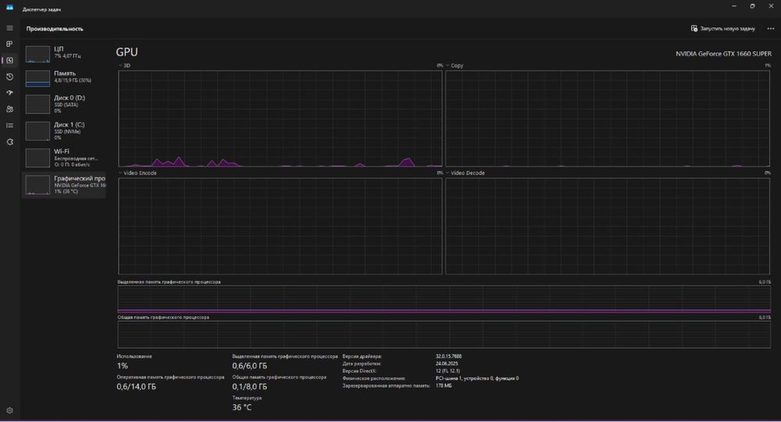Select the Performance page icon
Image resolution: width=781 pixels, height=422 pixels.
pyautogui.click(x=9, y=60)
